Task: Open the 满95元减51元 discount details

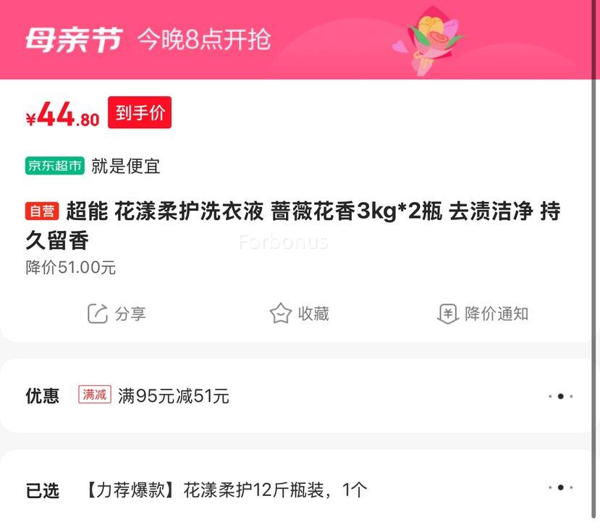Action: point(174,395)
